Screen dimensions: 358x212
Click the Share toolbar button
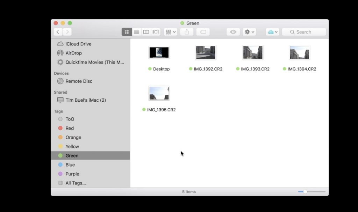click(x=187, y=32)
